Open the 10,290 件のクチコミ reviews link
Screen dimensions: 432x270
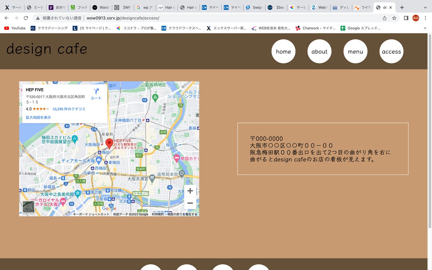tap(69, 109)
